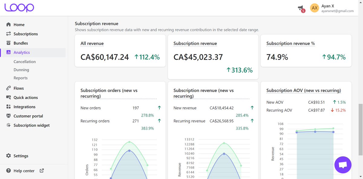Click the Bundles box icon
This screenshot has height=179, width=363.
click(x=8, y=43)
